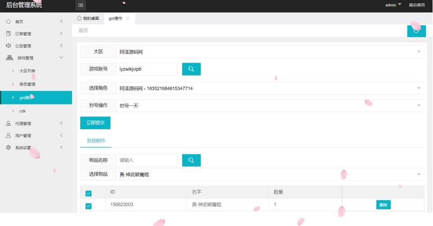The width and height of the screenshot is (433, 226).
Task: Click the hamburger menu toggle icon
Action: (x=80, y=5)
